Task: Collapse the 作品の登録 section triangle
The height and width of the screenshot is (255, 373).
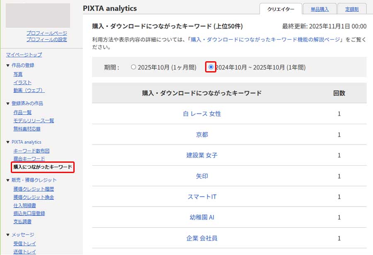Action: pos(8,65)
